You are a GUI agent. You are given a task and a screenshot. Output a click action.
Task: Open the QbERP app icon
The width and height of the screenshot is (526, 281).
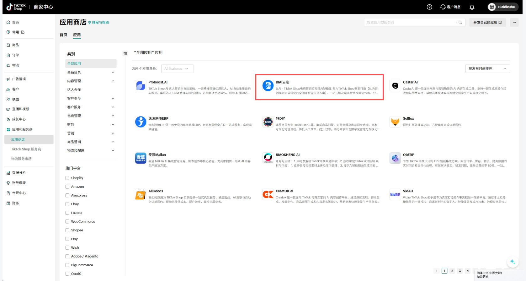pyautogui.click(x=395, y=158)
